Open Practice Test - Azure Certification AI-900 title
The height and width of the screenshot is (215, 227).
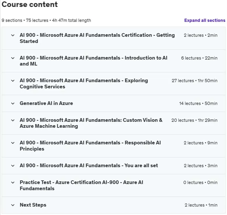[81, 185]
